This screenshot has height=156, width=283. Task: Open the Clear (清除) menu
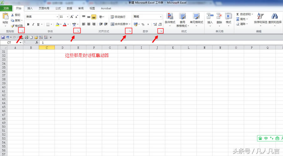[x=242, y=24]
